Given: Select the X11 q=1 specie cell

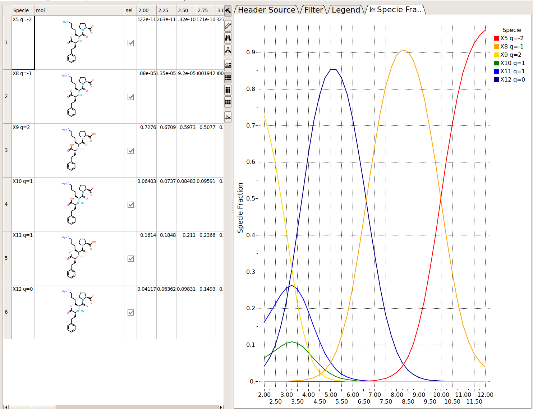Looking at the screenshot, I should pos(23,258).
